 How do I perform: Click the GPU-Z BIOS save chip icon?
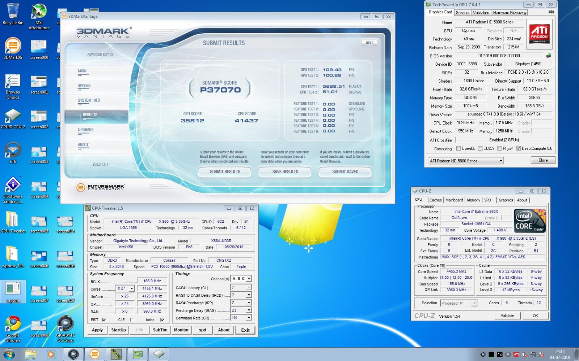[x=549, y=56]
